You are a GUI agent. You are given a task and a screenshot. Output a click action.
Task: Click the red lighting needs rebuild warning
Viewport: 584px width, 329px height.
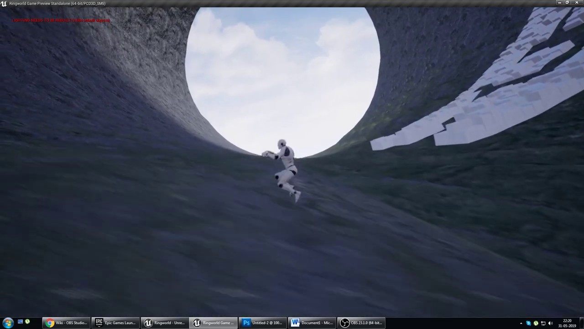[x=61, y=21]
